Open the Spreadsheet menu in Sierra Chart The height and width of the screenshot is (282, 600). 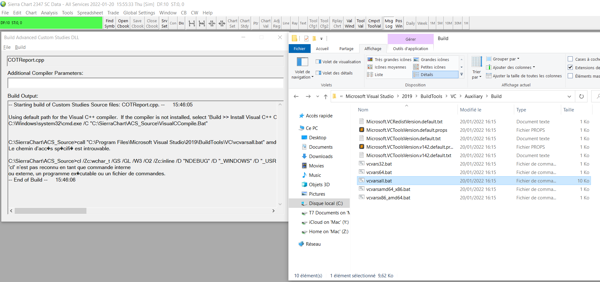point(90,13)
